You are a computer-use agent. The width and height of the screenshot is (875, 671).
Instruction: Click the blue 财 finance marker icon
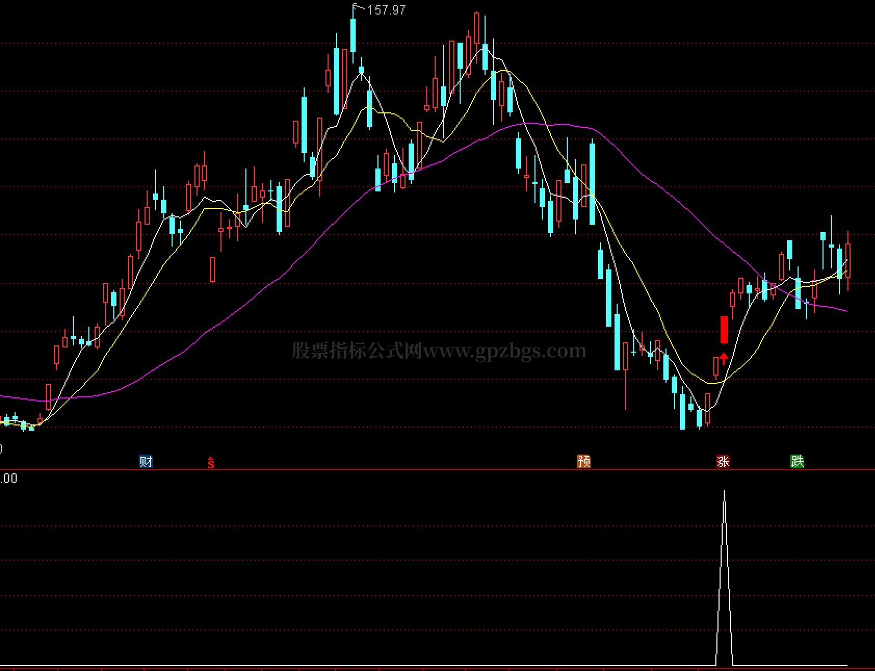tap(146, 461)
